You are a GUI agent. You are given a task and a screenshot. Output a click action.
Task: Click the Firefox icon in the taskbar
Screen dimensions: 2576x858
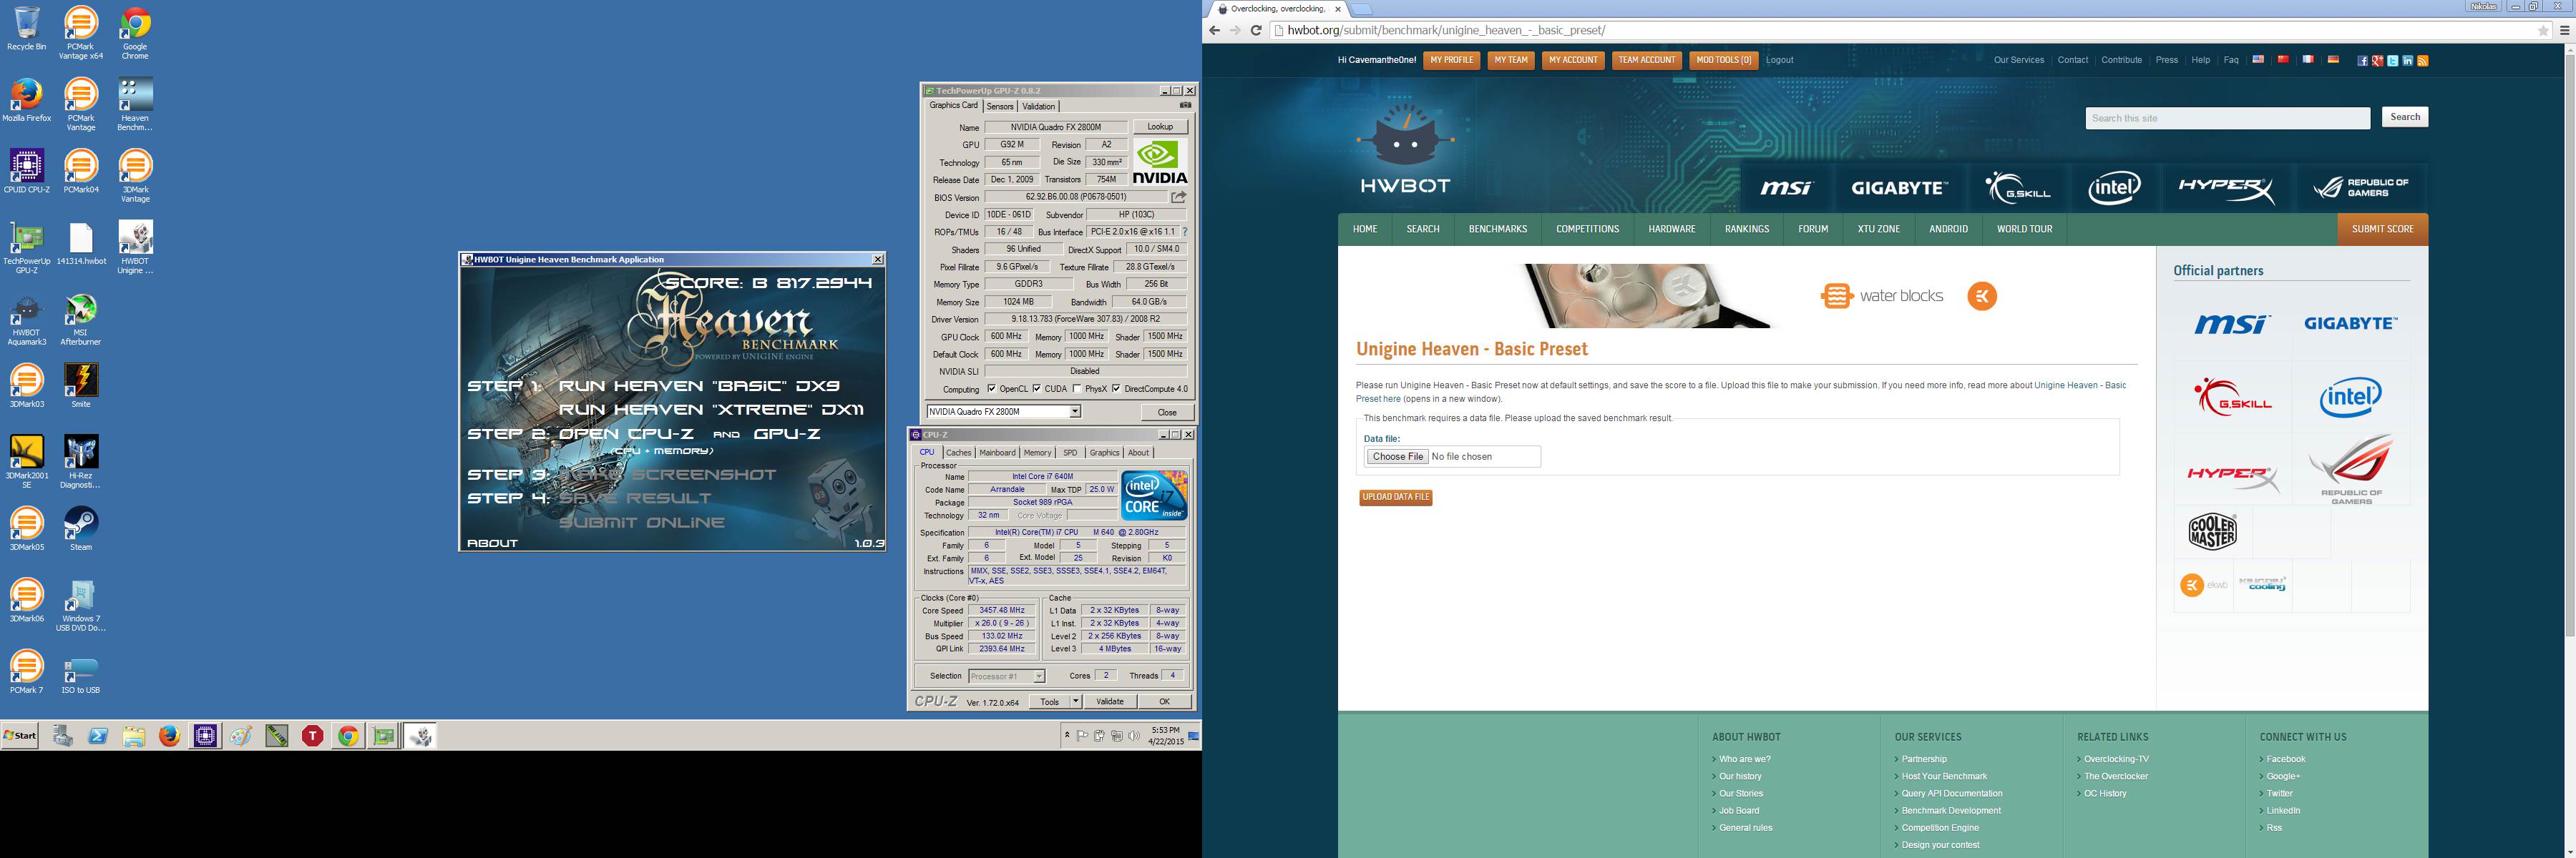click(x=170, y=736)
